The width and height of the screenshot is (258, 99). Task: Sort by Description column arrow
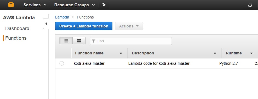tap(215, 53)
